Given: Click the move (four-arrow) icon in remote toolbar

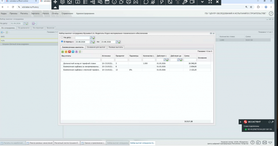Looking at the screenshot, I should coord(55,2).
